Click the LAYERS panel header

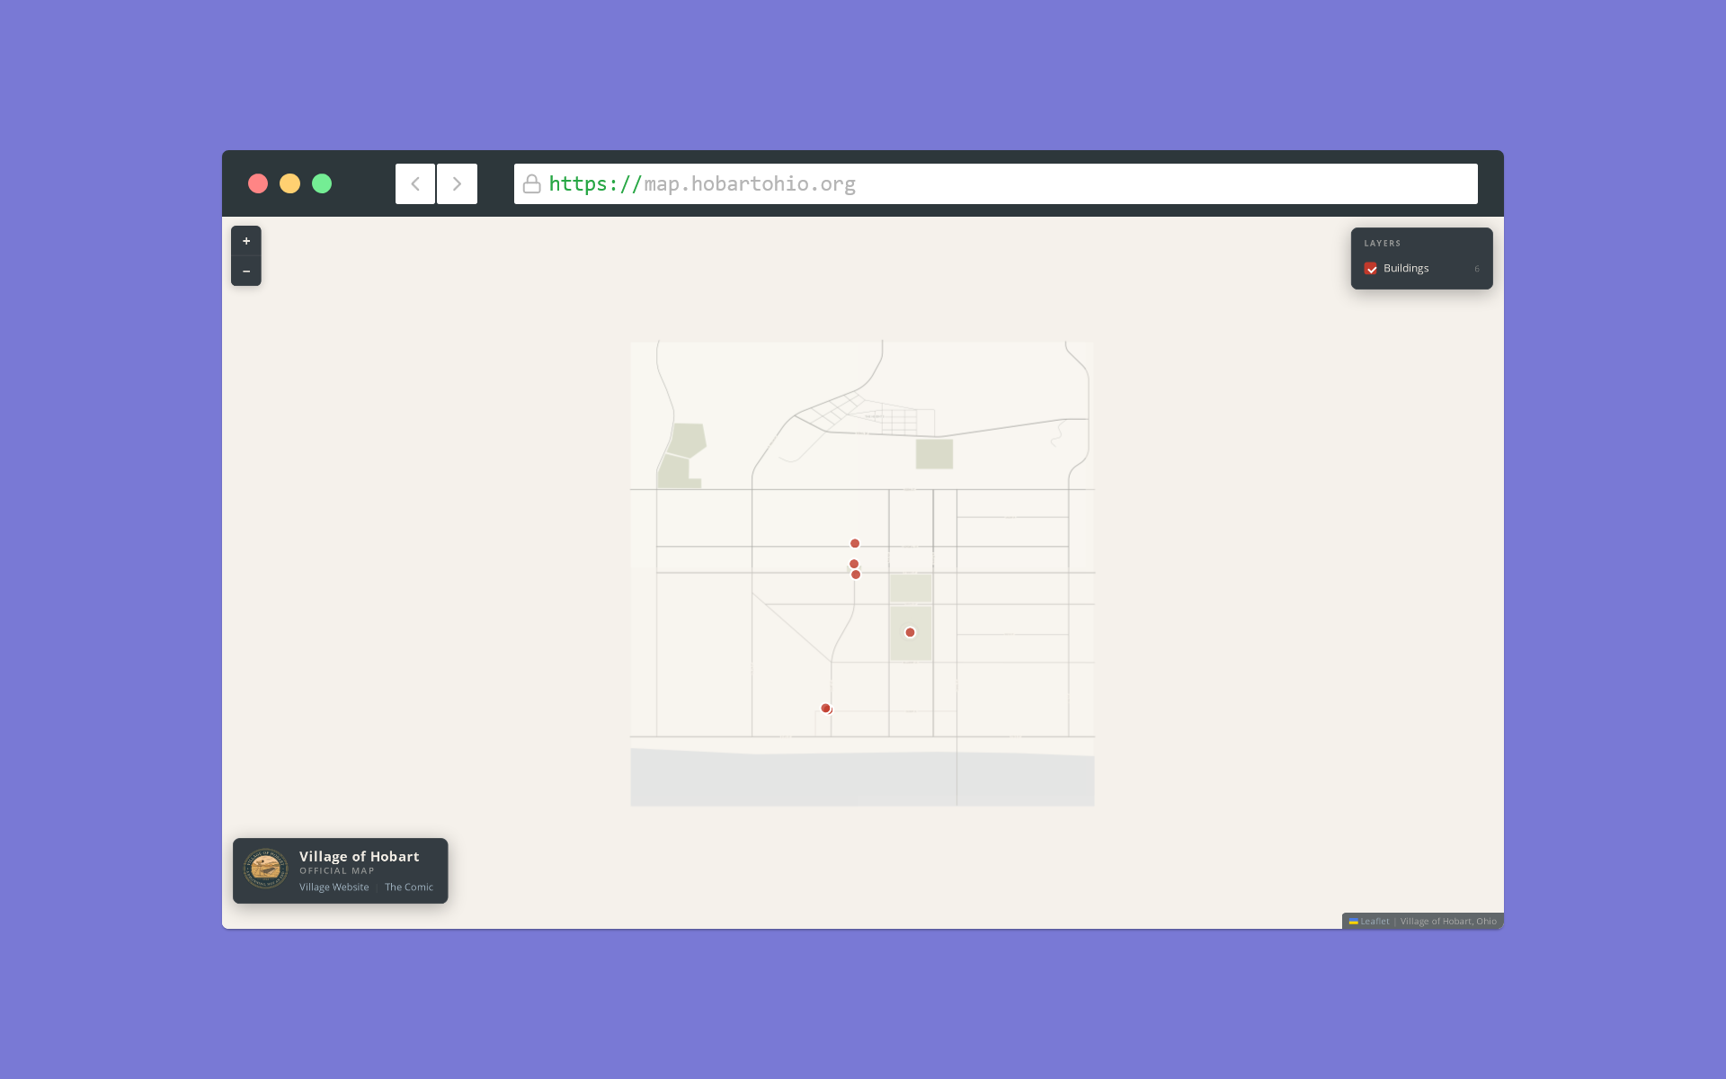click(1382, 244)
